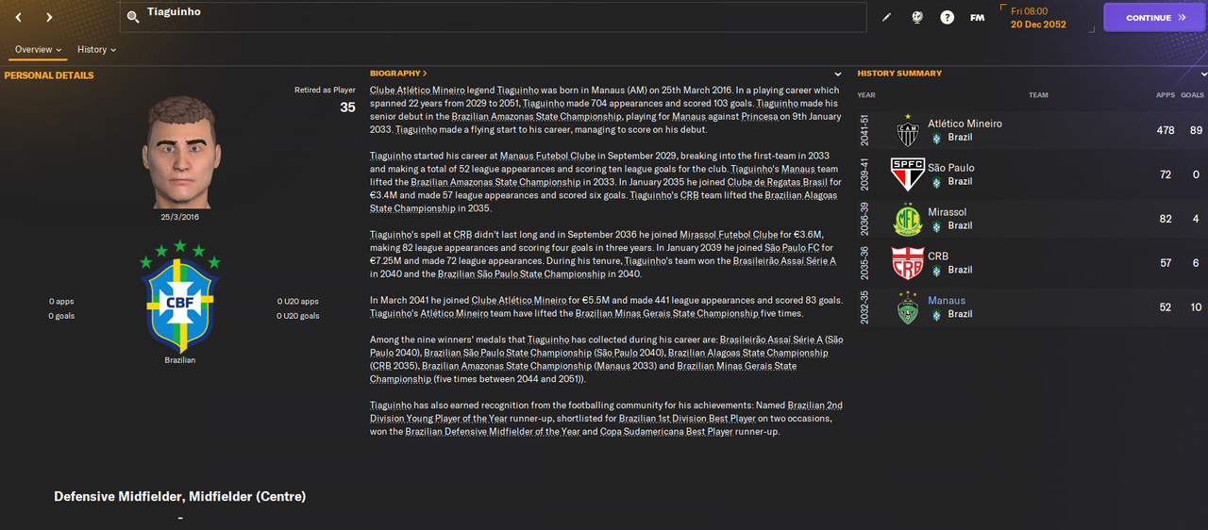Go forward with the right arrow
This screenshot has height=530, width=1208.
pyautogui.click(x=49, y=17)
